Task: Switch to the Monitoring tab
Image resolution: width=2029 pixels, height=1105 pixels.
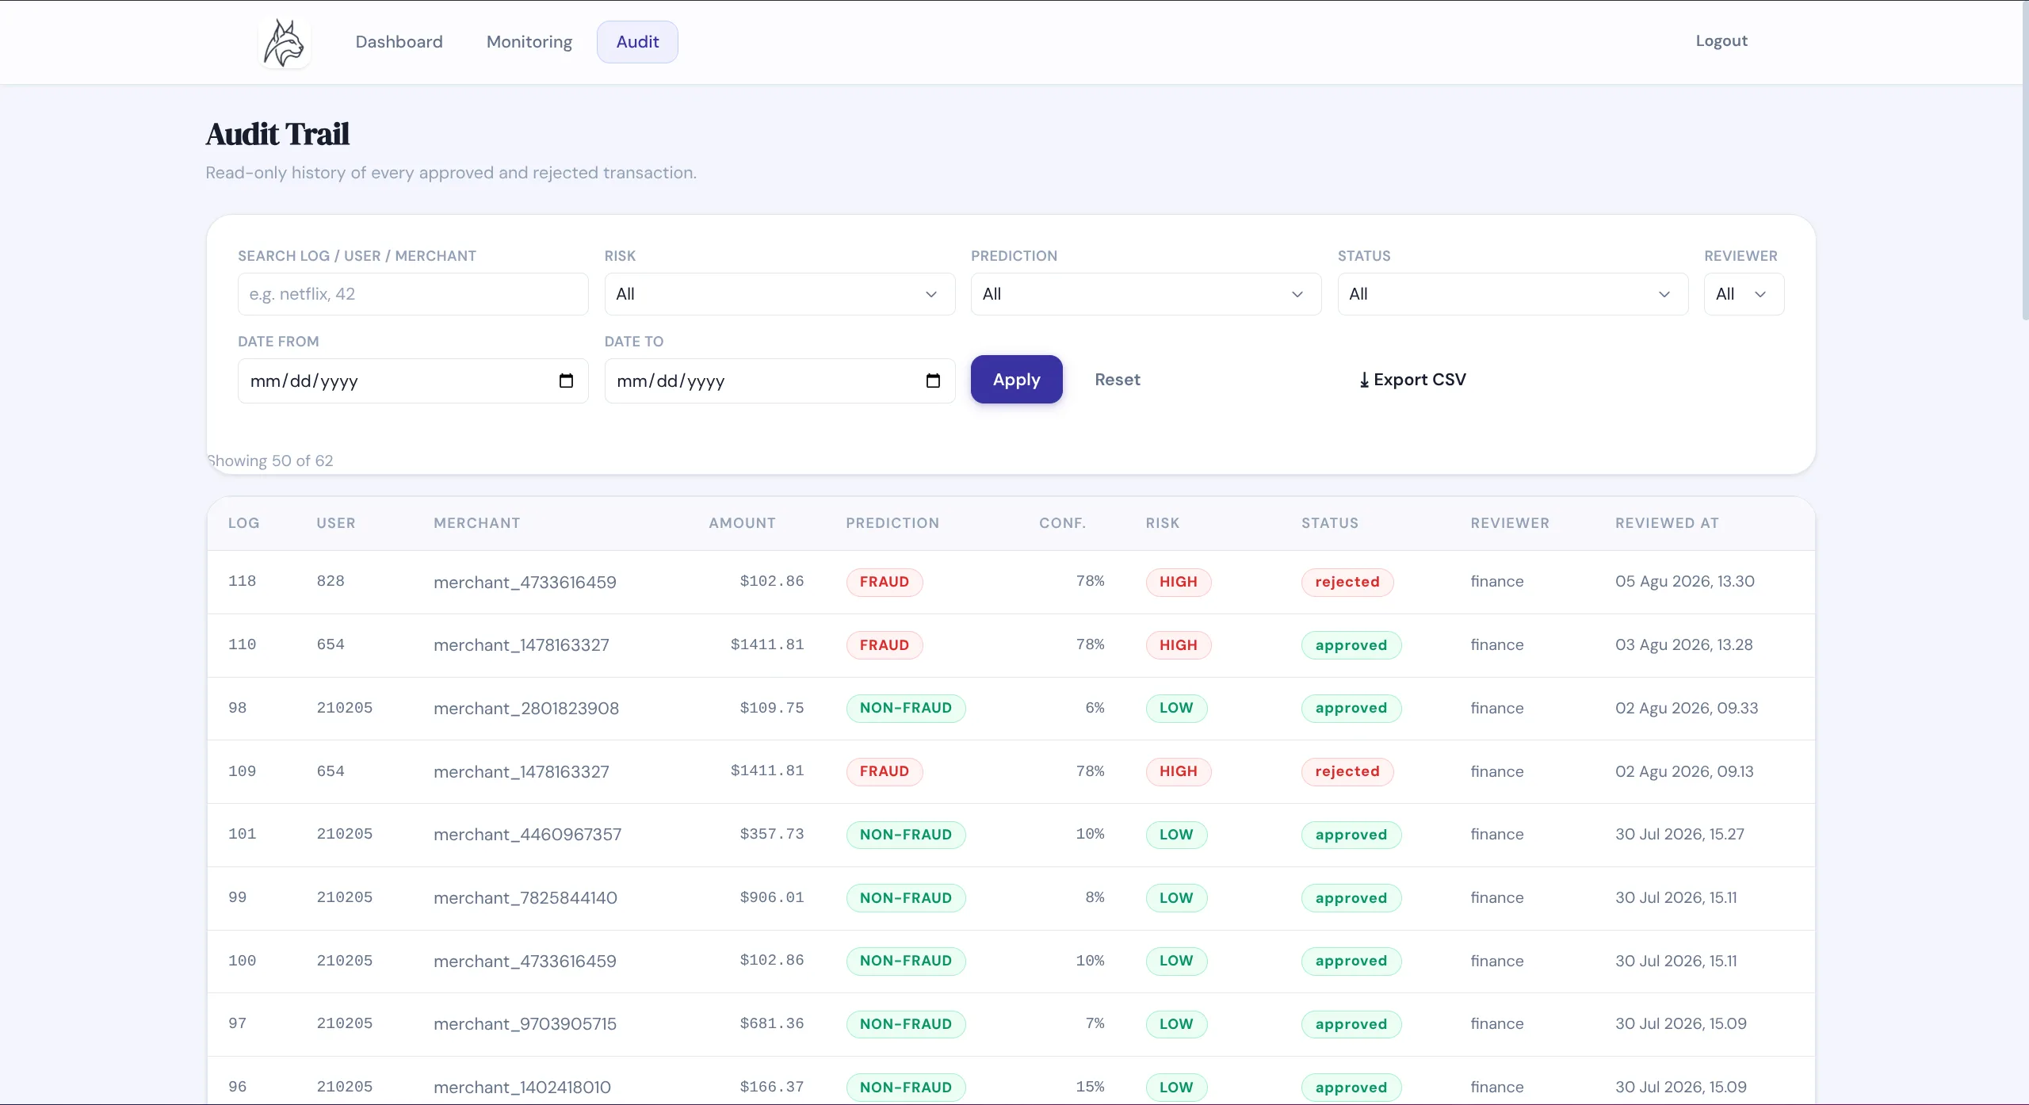Action: coord(529,42)
